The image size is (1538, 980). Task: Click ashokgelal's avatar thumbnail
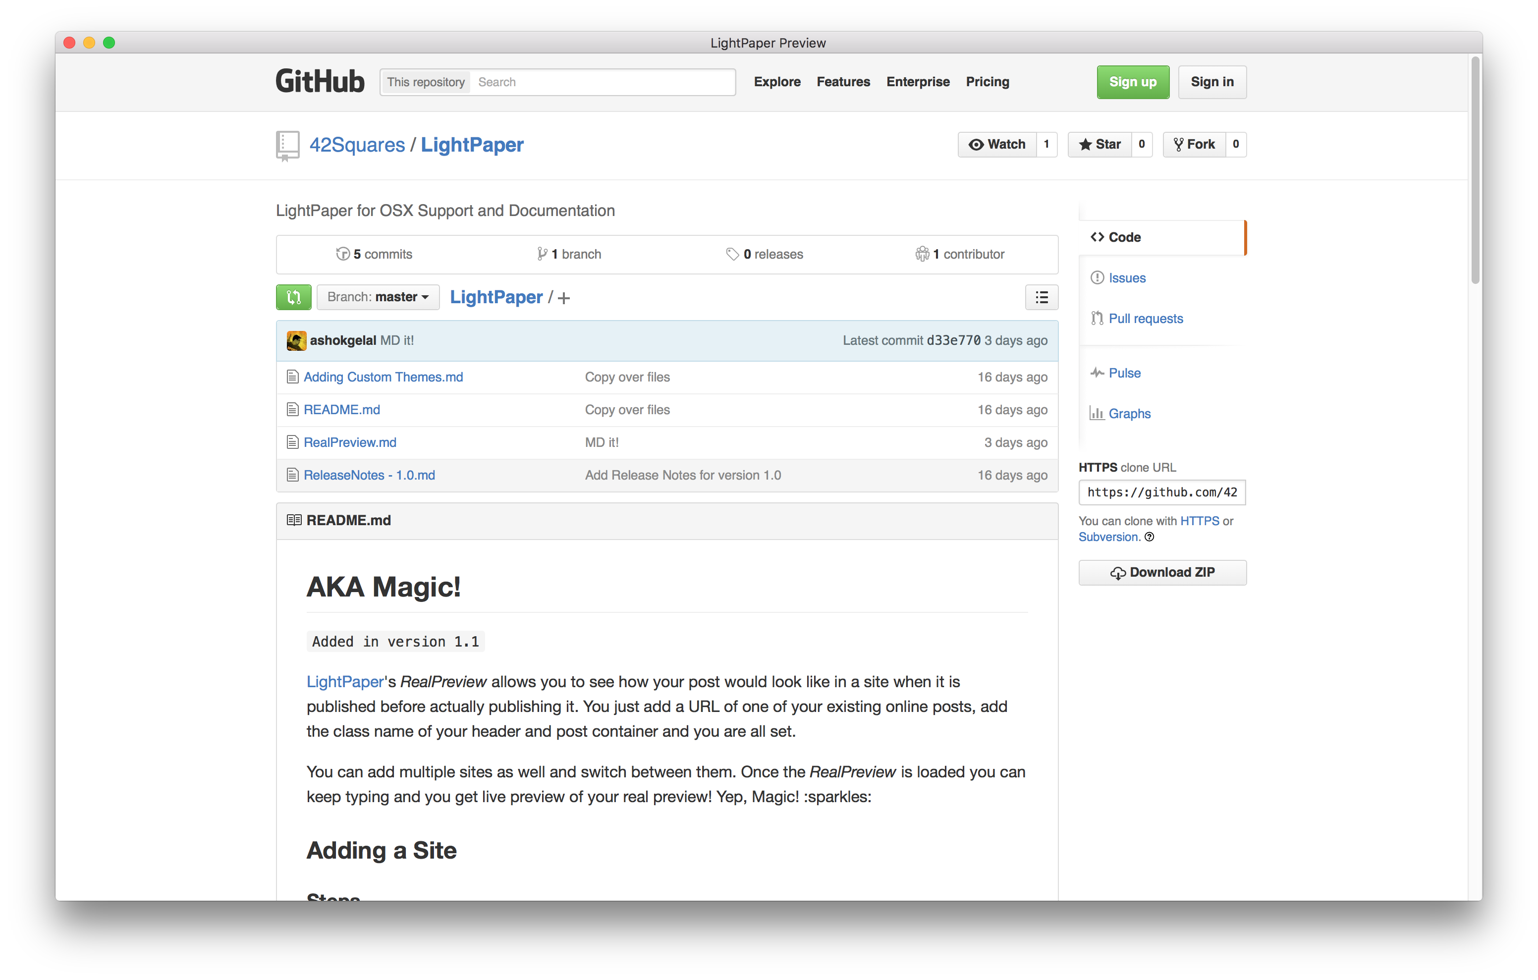[296, 340]
